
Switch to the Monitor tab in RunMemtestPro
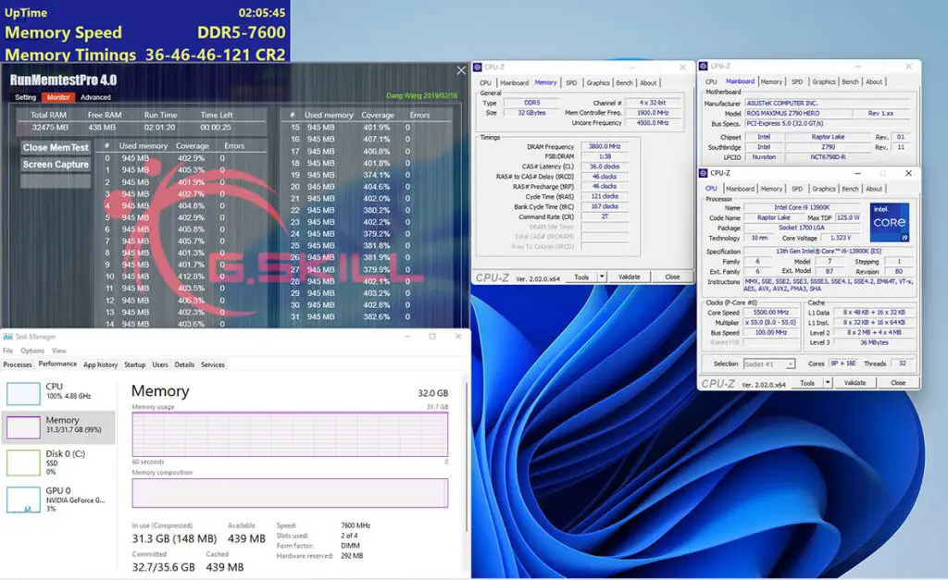click(x=58, y=97)
